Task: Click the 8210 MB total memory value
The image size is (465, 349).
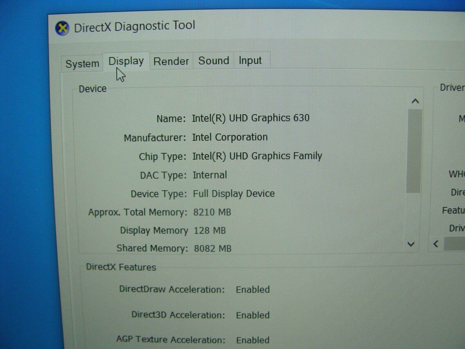Action: pos(212,212)
